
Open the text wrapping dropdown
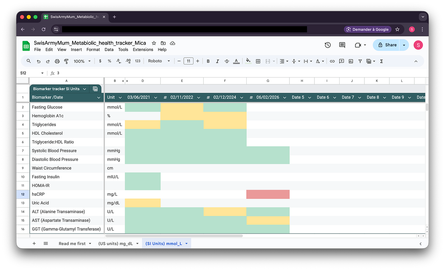(x=308, y=61)
